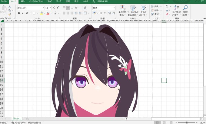Switch to the 挿入 (Insert) ribbon tab
206x124 pixels.
pos(23,2)
